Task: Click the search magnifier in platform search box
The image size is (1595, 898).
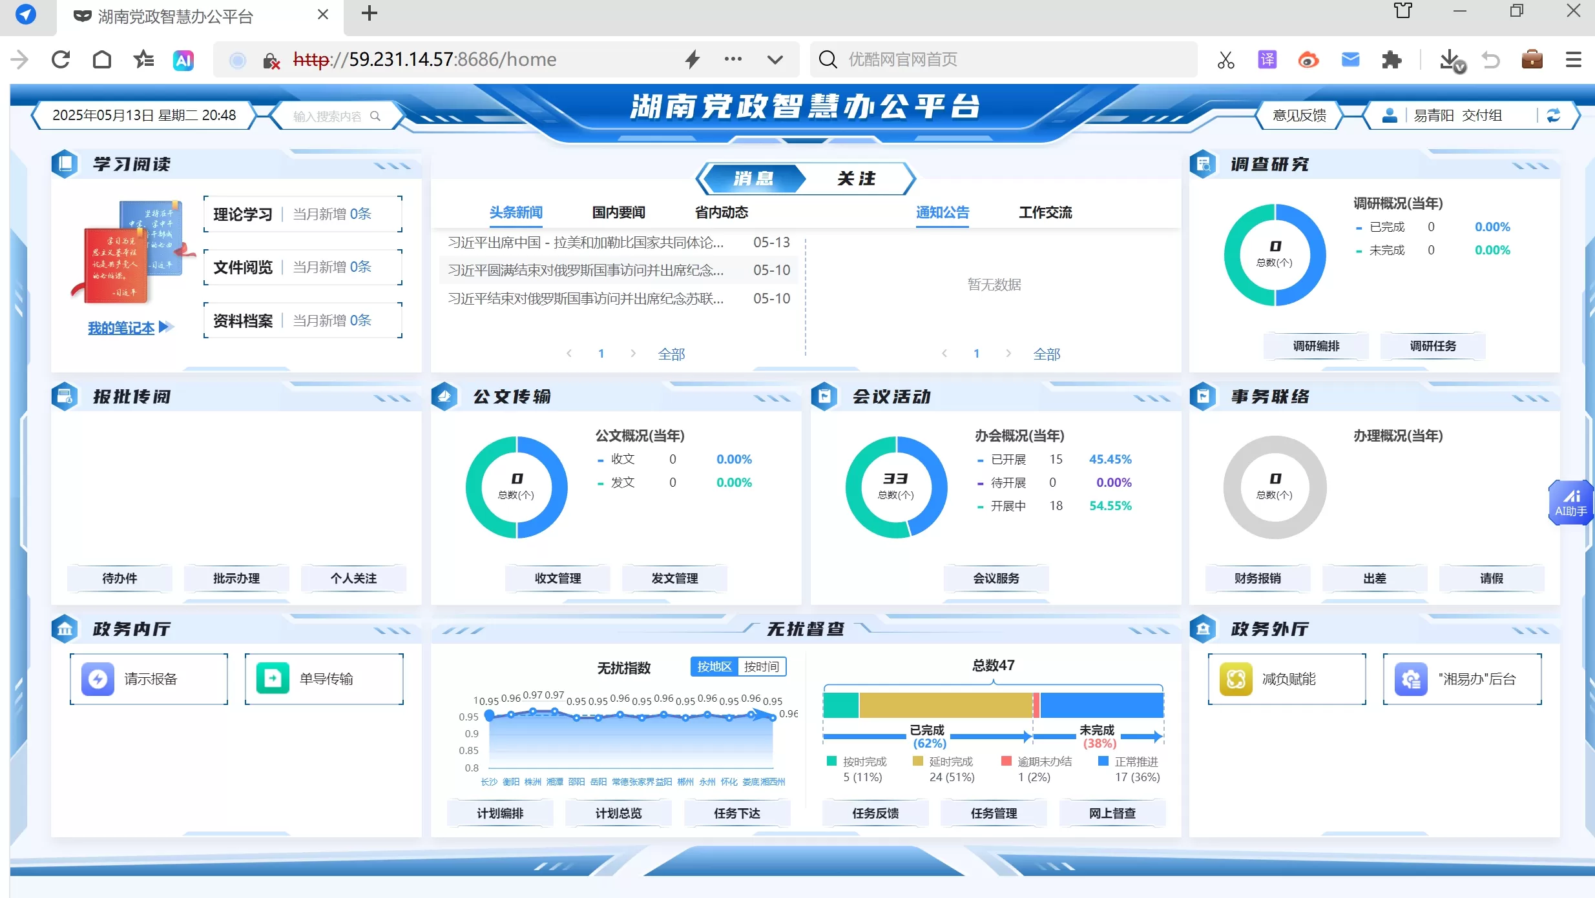Action: (375, 116)
